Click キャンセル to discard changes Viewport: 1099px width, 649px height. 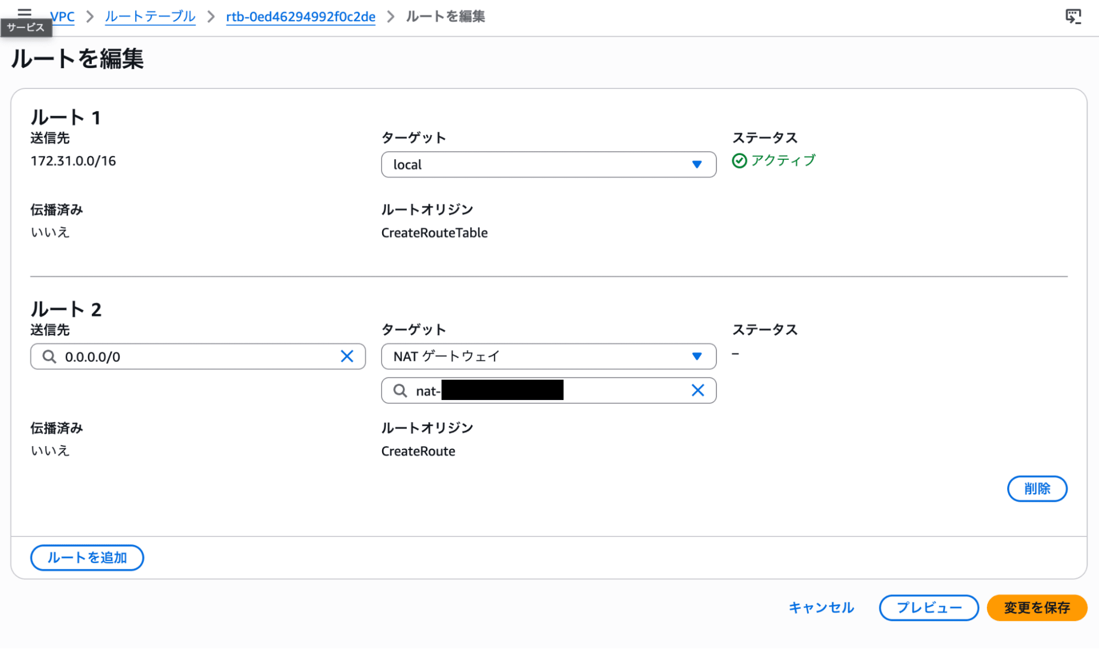click(821, 608)
